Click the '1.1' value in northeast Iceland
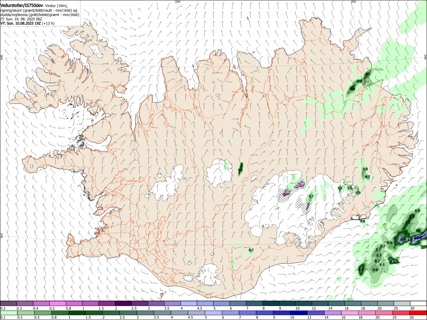Image resolution: width=427 pixels, height=320 pixels. point(368,74)
